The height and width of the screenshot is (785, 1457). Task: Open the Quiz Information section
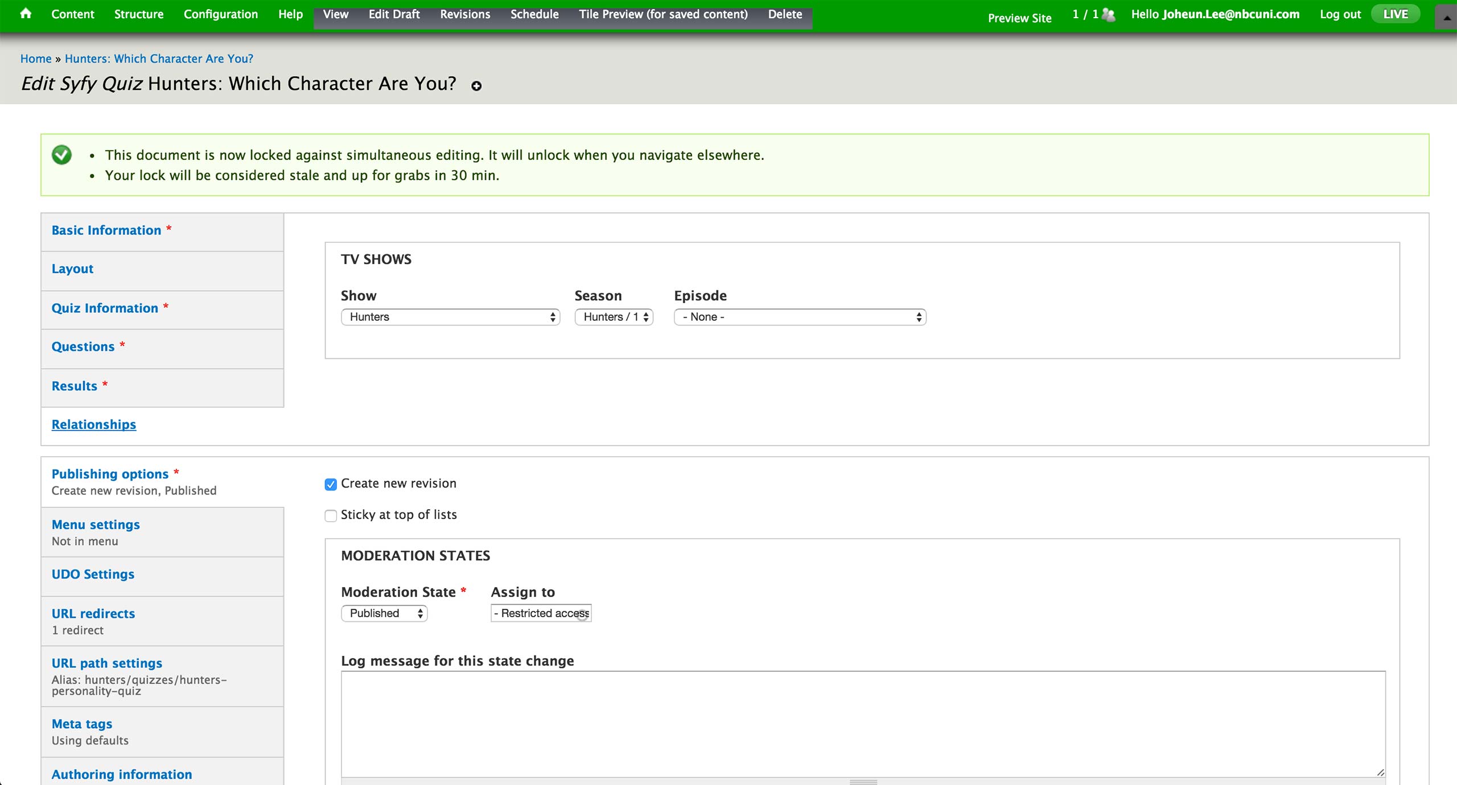click(105, 308)
